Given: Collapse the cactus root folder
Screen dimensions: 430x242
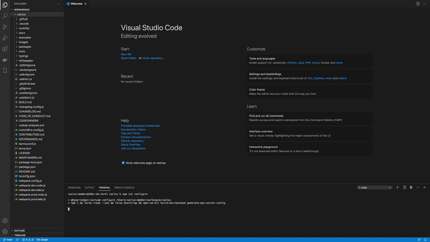Looking at the screenshot, I should [x=21, y=14].
